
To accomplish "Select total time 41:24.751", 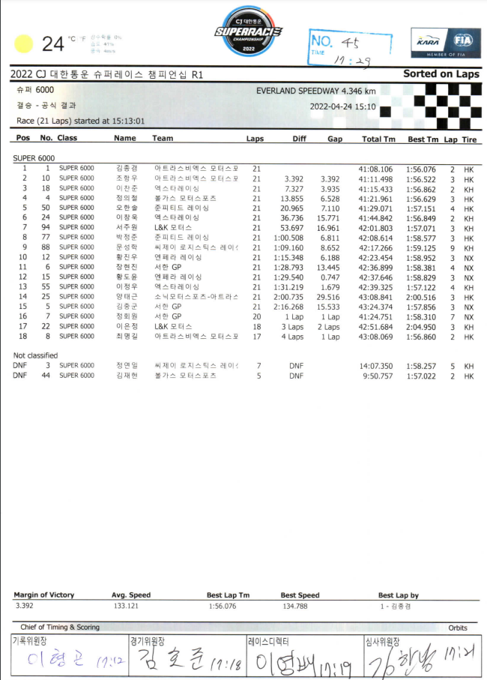I will click(x=375, y=317).
